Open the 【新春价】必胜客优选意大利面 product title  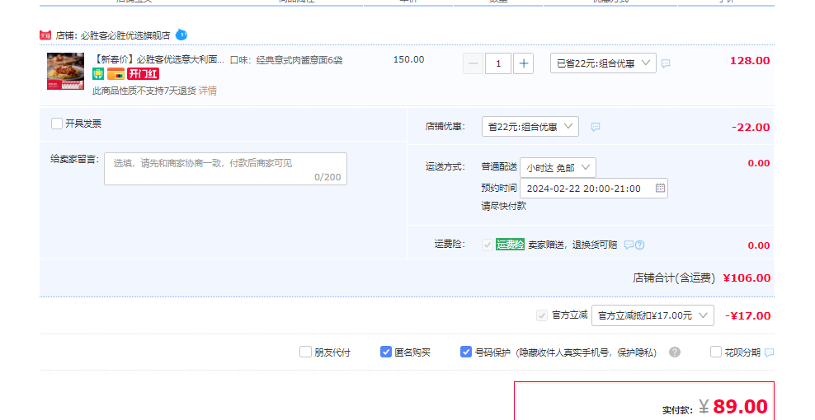point(158,59)
